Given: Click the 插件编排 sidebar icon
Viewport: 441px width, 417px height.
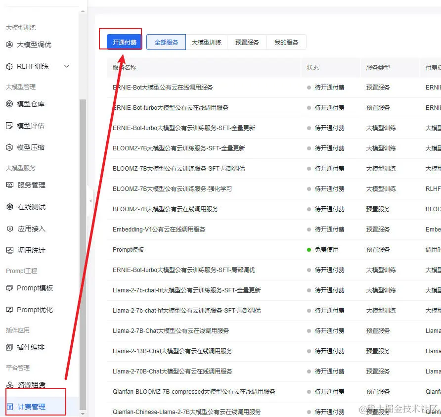Looking at the screenshot, I should [x=9, y=347].
